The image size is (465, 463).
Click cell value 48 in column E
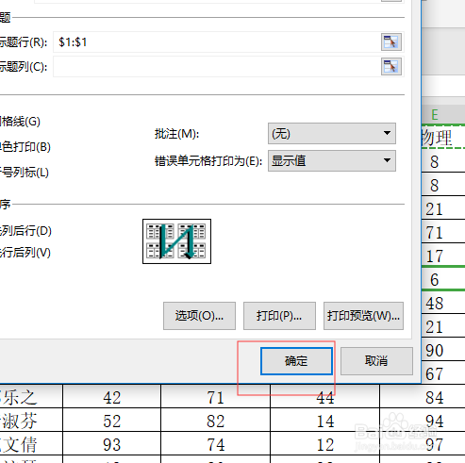pos(443,303)
